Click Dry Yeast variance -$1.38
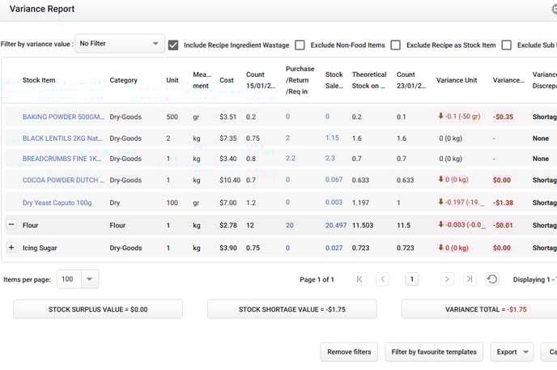This screenshot has width=557, height=370. pos(503,202)
